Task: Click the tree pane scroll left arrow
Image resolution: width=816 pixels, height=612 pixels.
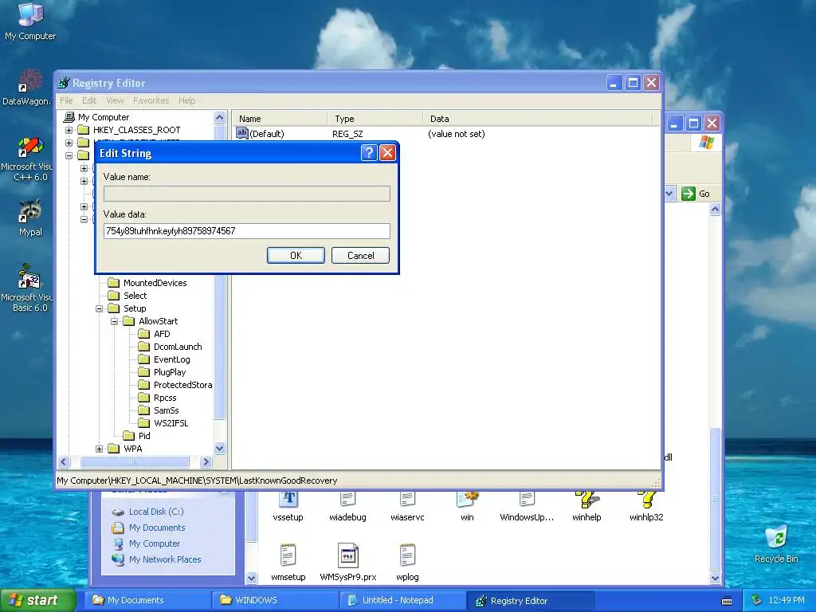Action: tap(64, 461)
